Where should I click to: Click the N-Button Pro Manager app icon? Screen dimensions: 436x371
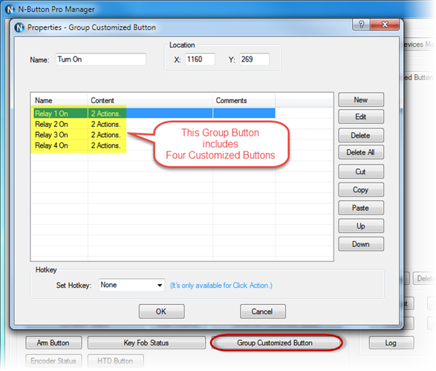[10, 10]
